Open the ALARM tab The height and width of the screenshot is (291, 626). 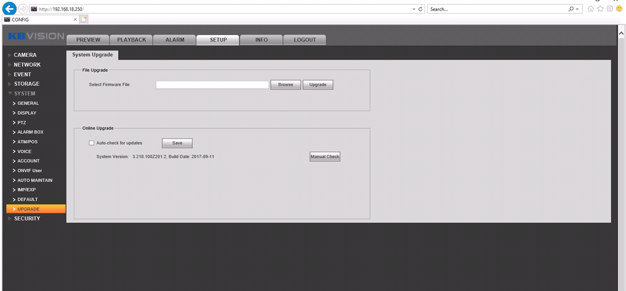pos(175,40)
